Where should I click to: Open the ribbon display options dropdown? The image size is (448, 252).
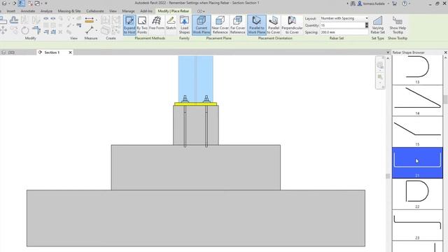pyautogui.click(x=201, y=11)
